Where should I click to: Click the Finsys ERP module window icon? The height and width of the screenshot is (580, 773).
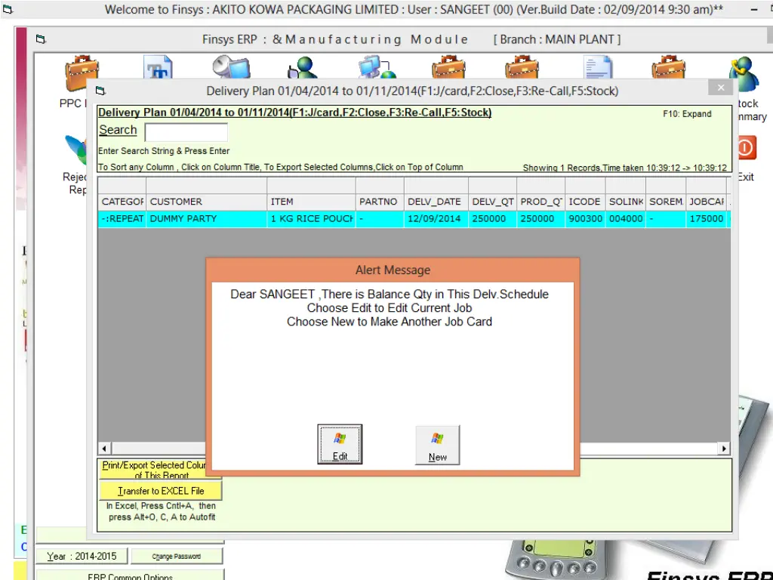41,39
